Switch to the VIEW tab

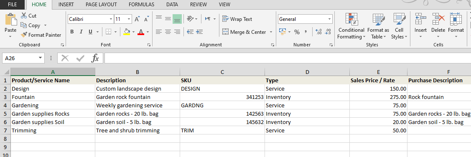coord(225,5)
